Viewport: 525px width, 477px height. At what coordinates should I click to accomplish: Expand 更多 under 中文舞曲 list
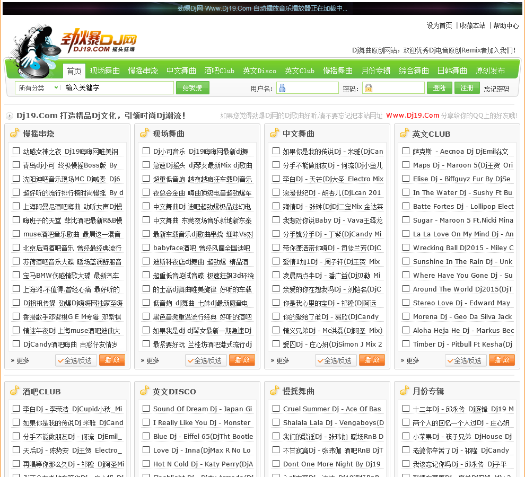[x=280, y=360]
